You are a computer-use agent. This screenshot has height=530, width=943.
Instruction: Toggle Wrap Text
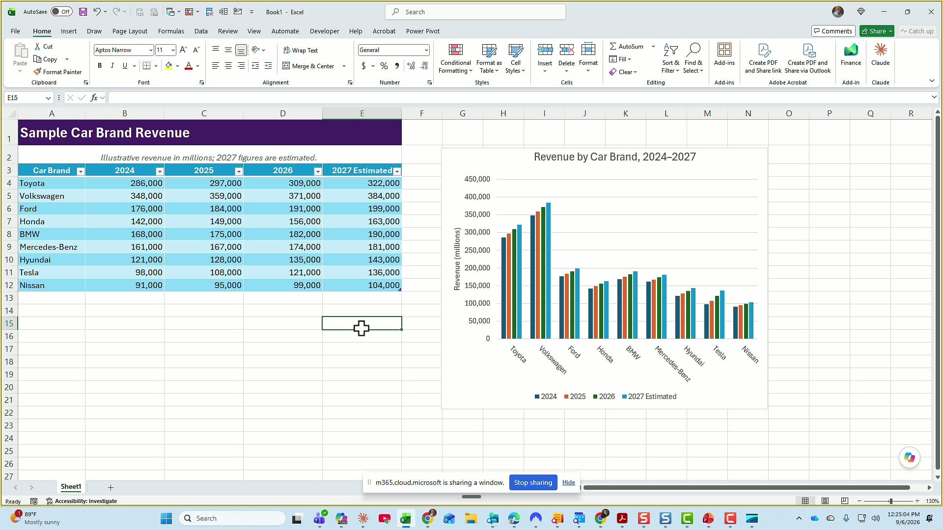coord(300,50)
